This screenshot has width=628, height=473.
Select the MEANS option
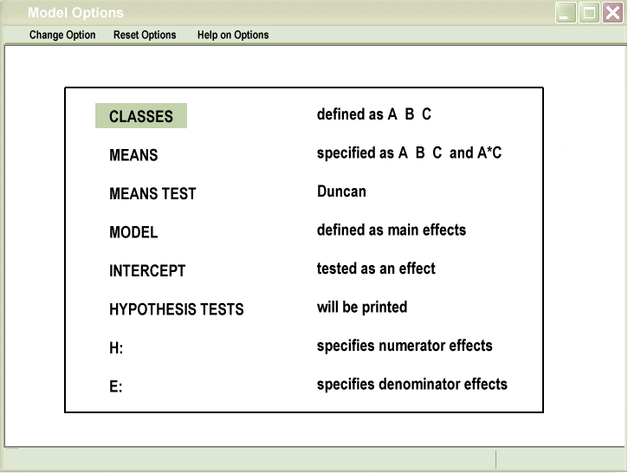[133, 155]
